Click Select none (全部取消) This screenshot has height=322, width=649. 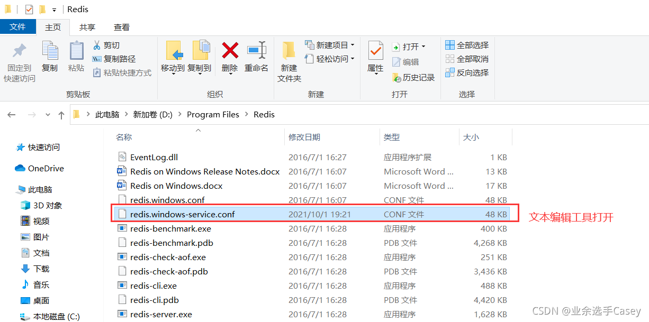(467, 59)
